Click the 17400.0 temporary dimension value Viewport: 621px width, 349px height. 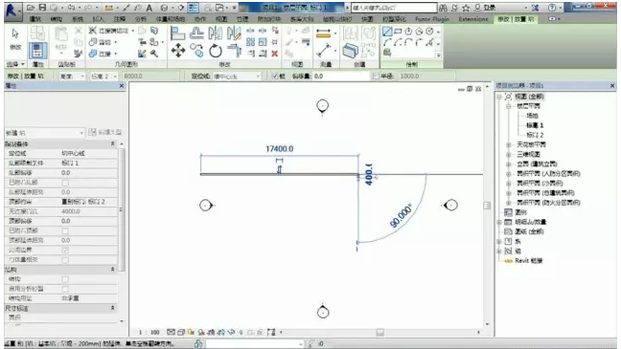coord(280,148)
